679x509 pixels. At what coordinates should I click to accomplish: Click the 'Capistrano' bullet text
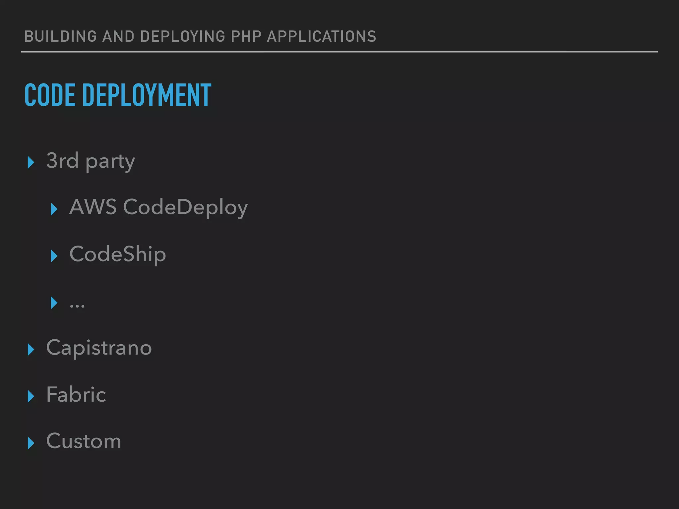(x=99, y=349)
